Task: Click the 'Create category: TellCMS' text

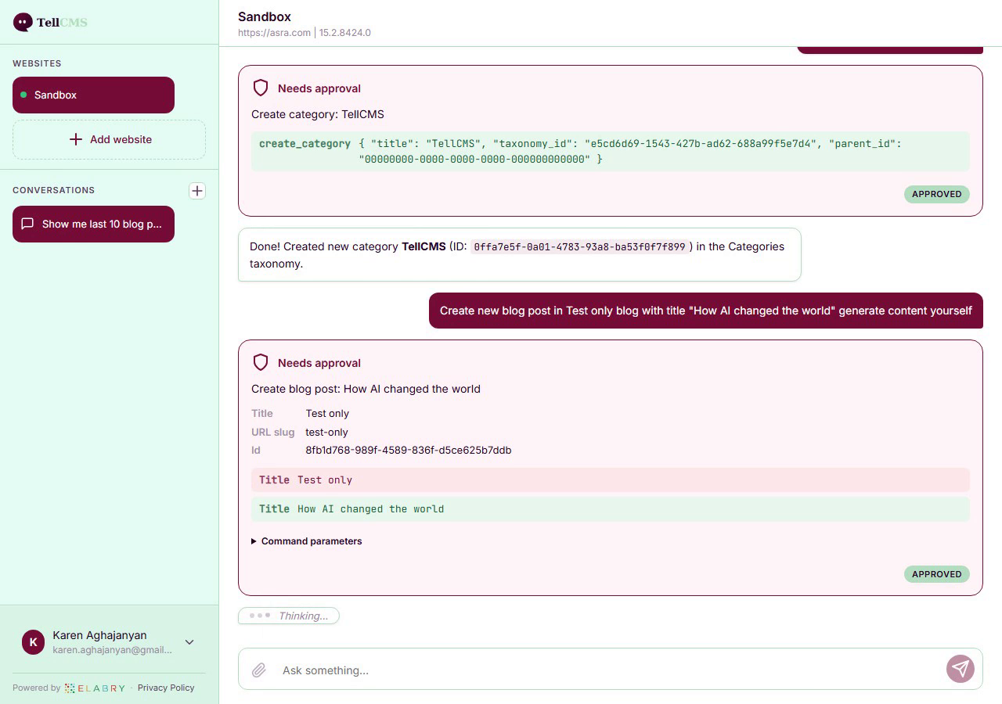Action: [318, 114]
